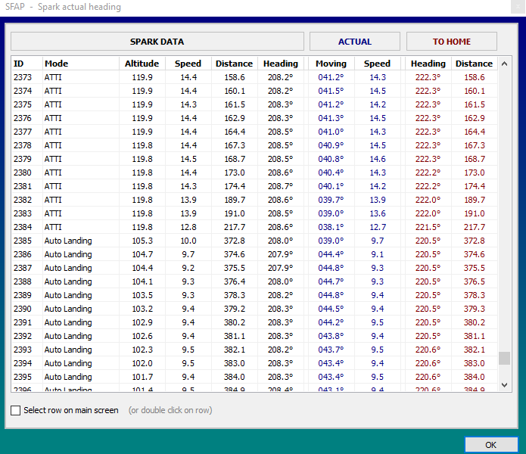Viewport: 526px width, 454px height.
Task: Click altitude value 105.3
Action: coord(142,241)
